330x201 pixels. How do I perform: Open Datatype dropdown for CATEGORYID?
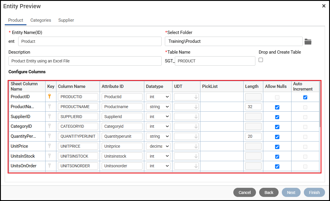pos(158,127)
